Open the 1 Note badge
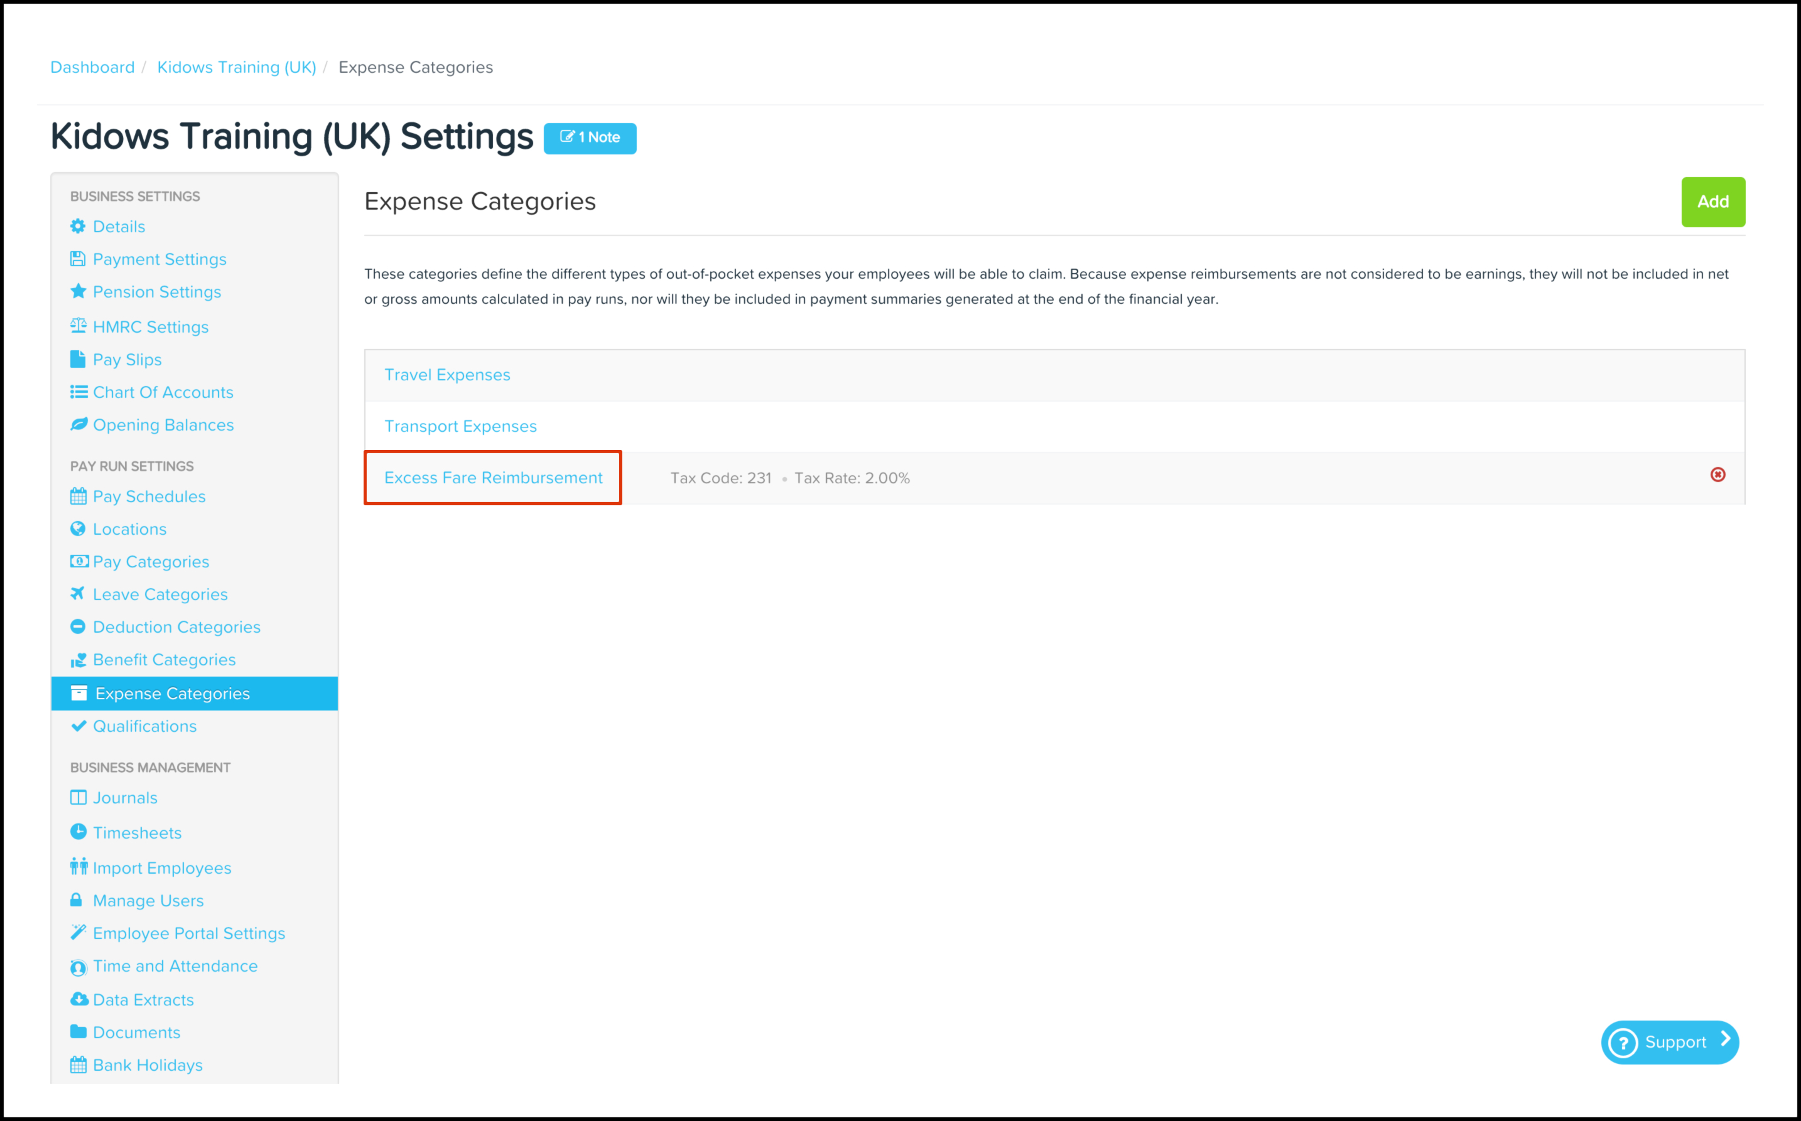 tap(590, 138)
